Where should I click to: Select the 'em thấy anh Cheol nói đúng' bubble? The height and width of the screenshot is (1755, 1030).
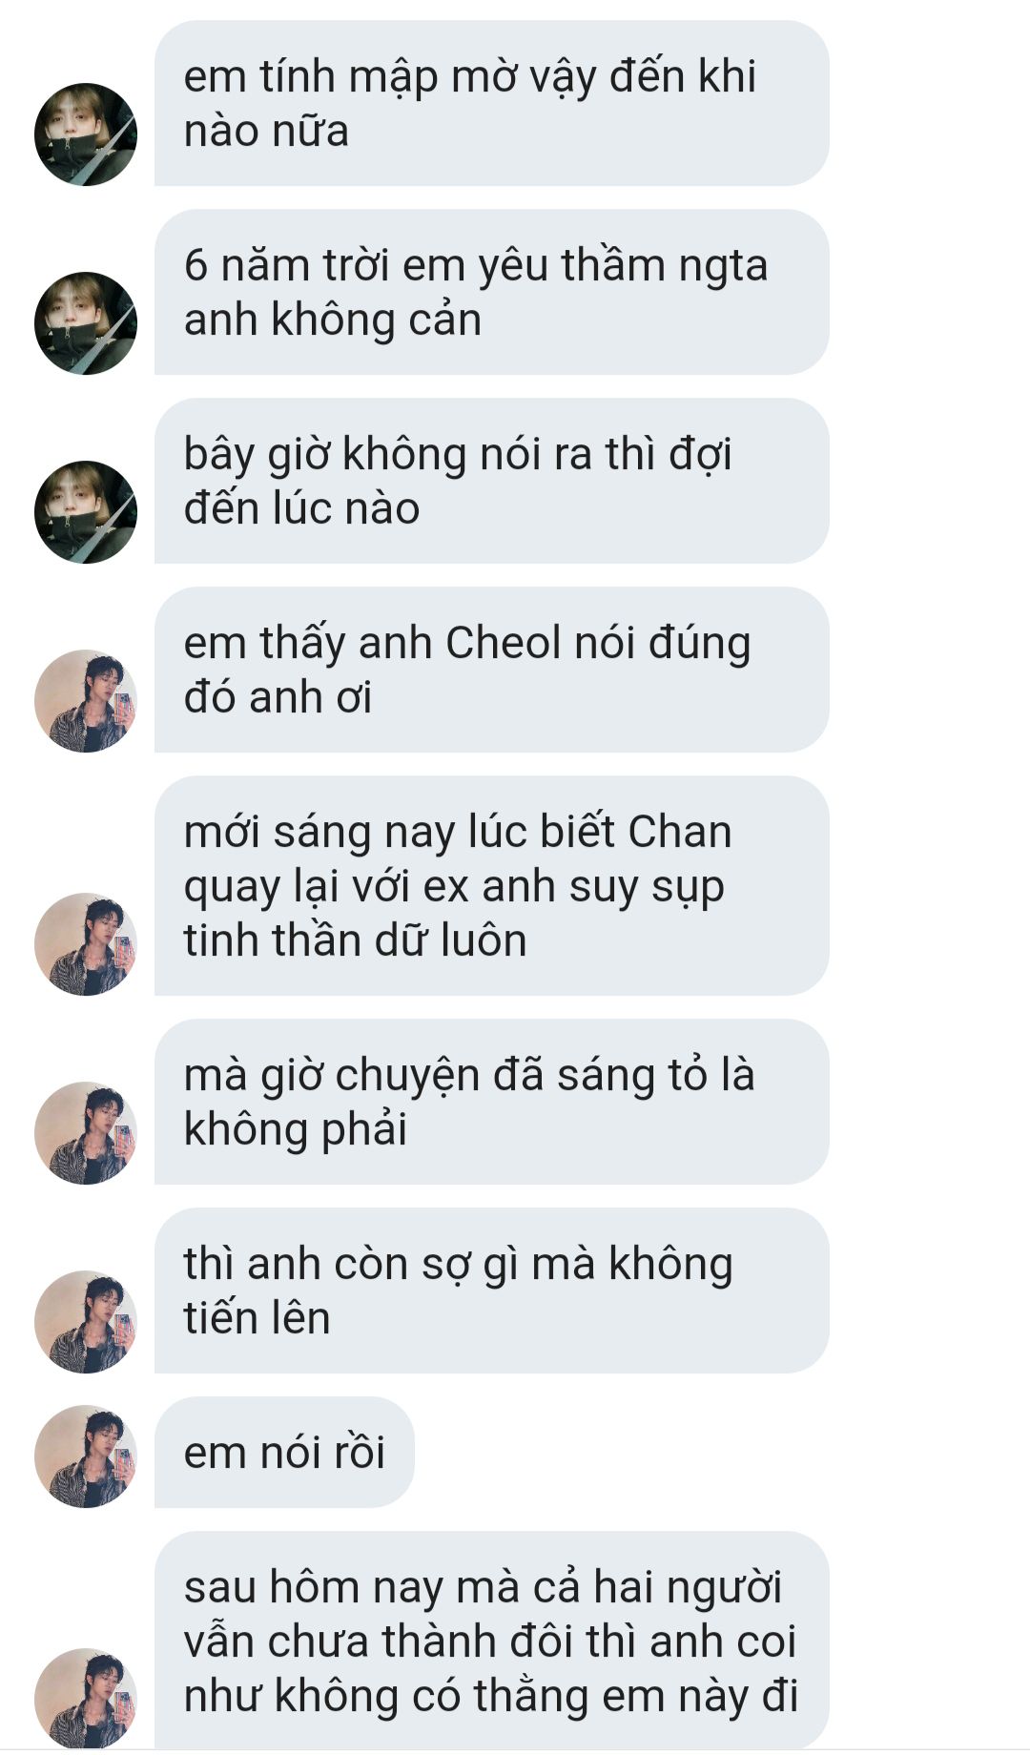pos(492,670)
